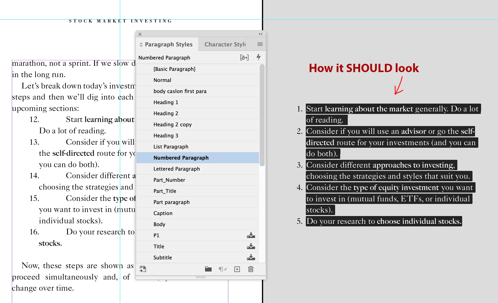Create new paragraph style plus icon

click(x=237, y=269)
